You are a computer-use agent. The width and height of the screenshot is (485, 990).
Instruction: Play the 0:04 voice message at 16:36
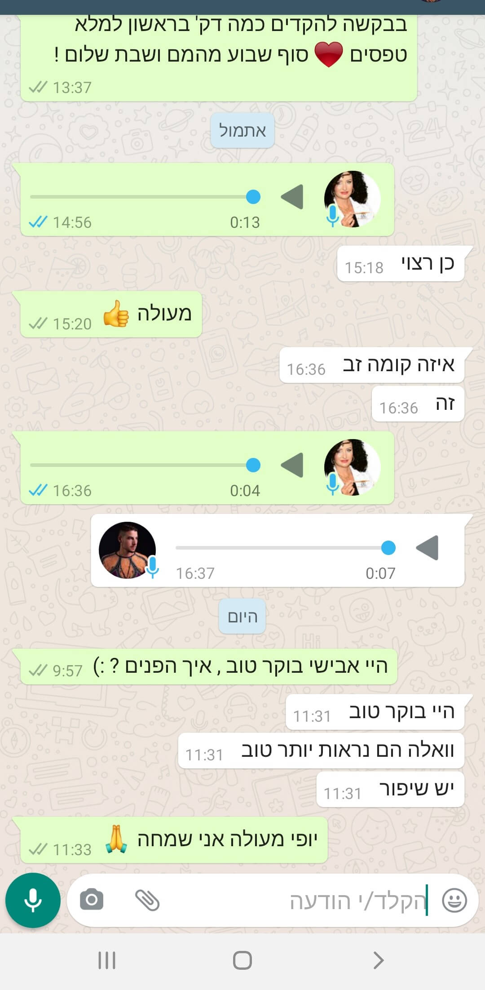(292, 465)
